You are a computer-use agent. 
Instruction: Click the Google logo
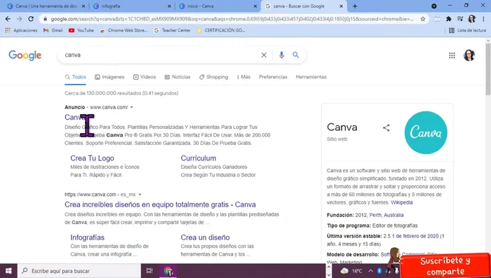[x=25, y=55]
